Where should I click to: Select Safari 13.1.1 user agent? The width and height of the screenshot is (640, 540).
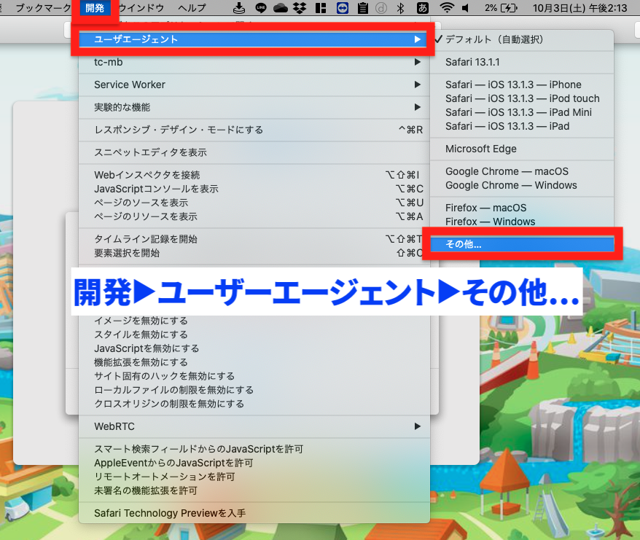pos(522,62)
